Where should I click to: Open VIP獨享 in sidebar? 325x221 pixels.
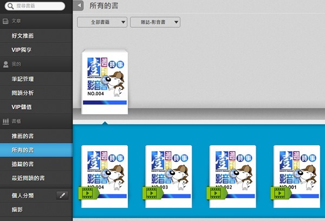(x=36, y=50)
